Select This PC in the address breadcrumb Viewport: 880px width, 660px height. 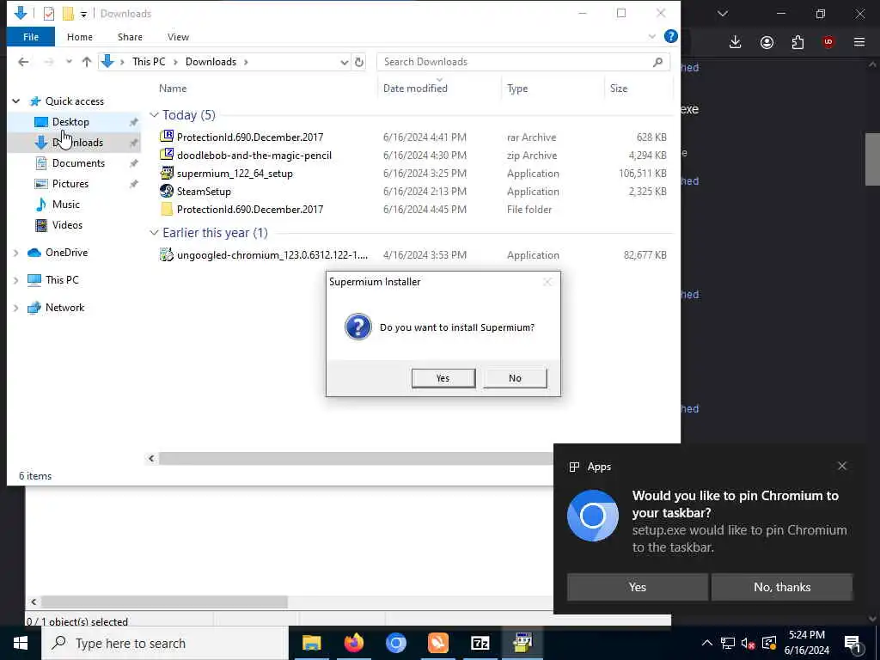click(x=149, y=62)
